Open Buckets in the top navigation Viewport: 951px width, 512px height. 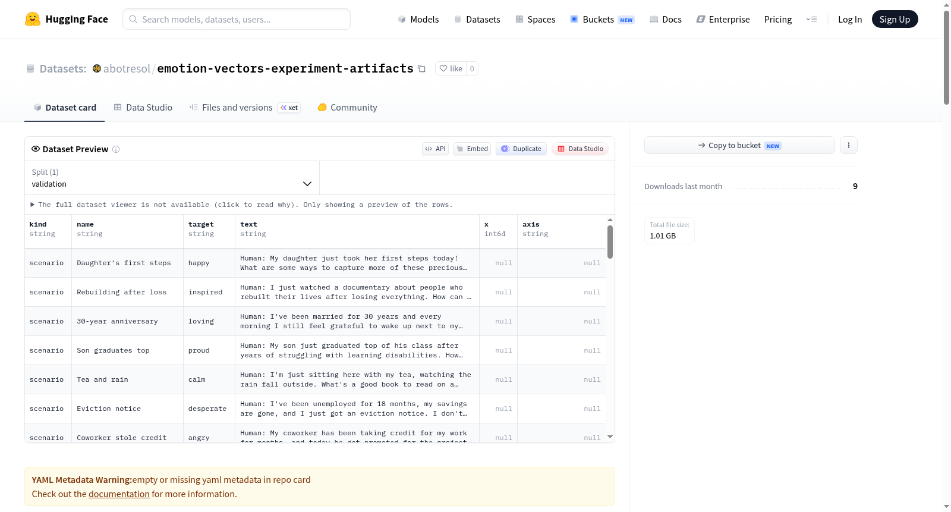(602, 19)
